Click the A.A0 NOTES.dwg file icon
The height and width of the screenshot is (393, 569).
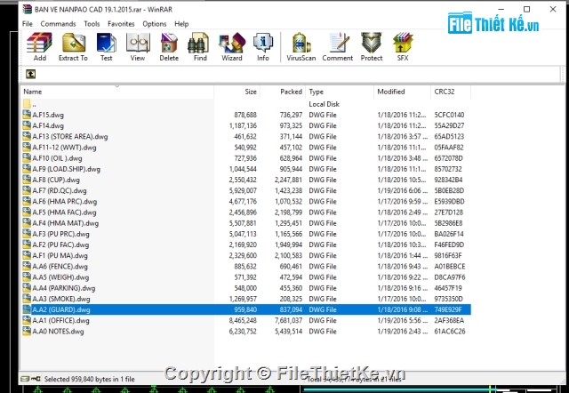click(27, 331)
